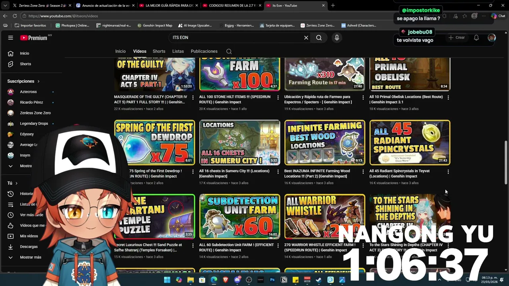509x286 pixels.
Task: Click the browser address bar URL
Action: tap(63, 16)
